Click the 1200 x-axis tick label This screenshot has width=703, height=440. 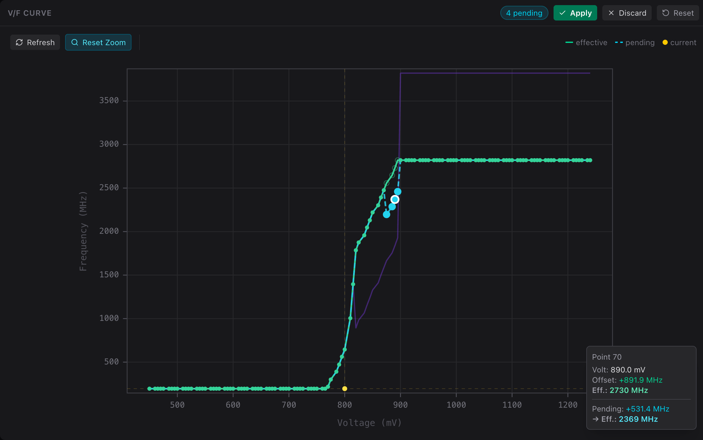click(568, 405)
